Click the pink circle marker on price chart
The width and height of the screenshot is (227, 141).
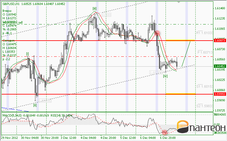[x=157, y=33]
